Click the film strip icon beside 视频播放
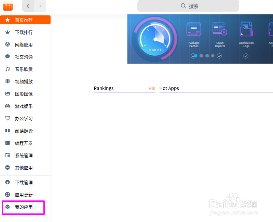Screen dimensions: 273x222 click(8, 81)
